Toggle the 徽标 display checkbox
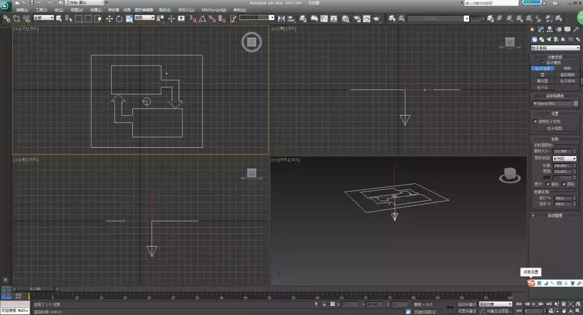This screenshot has height=315, width=583. click(x=548, y=184)
